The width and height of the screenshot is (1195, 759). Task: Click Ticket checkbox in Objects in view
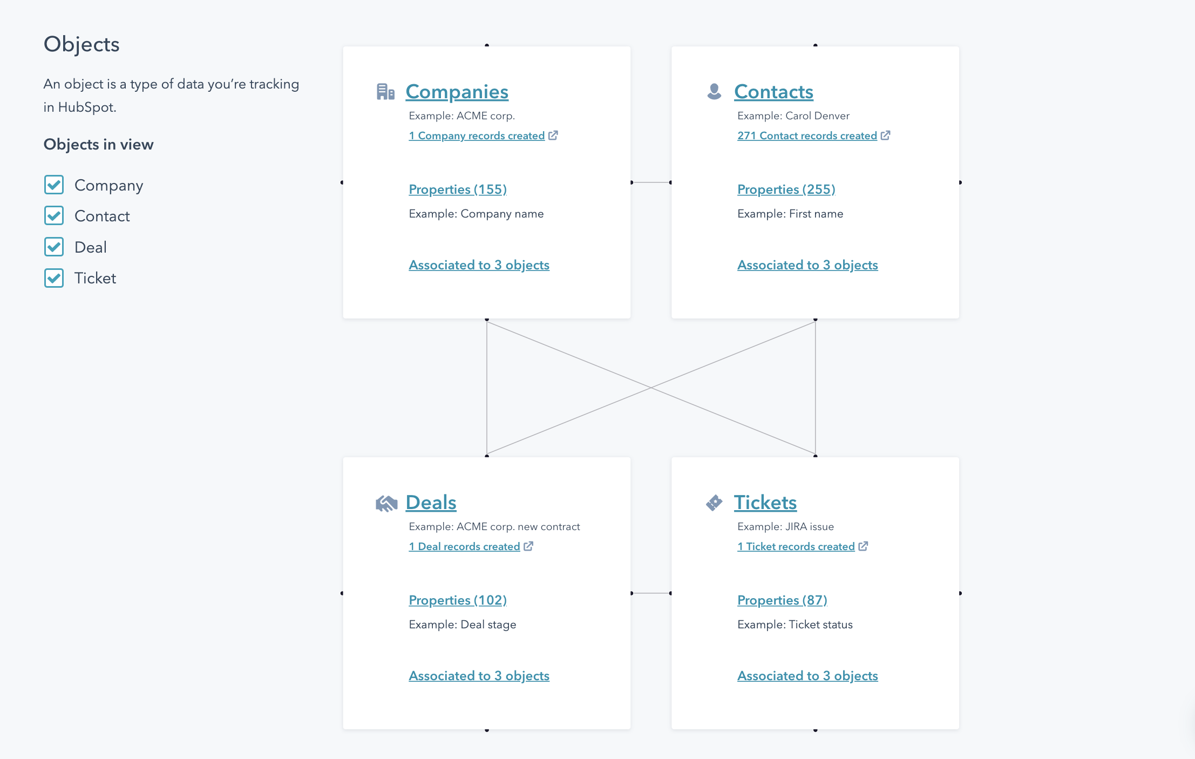54,278
